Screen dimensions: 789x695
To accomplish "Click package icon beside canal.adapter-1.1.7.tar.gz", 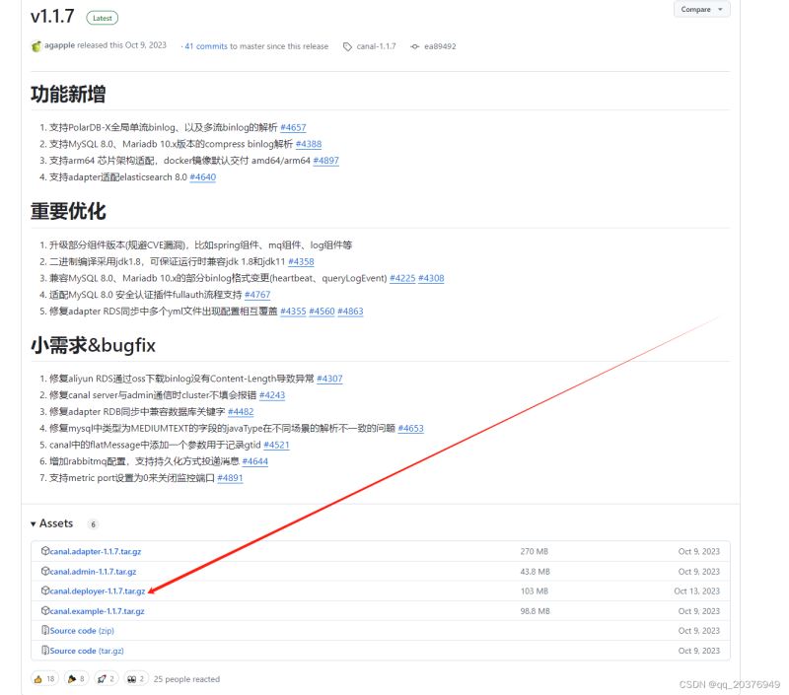I will (x=45, y=551).
